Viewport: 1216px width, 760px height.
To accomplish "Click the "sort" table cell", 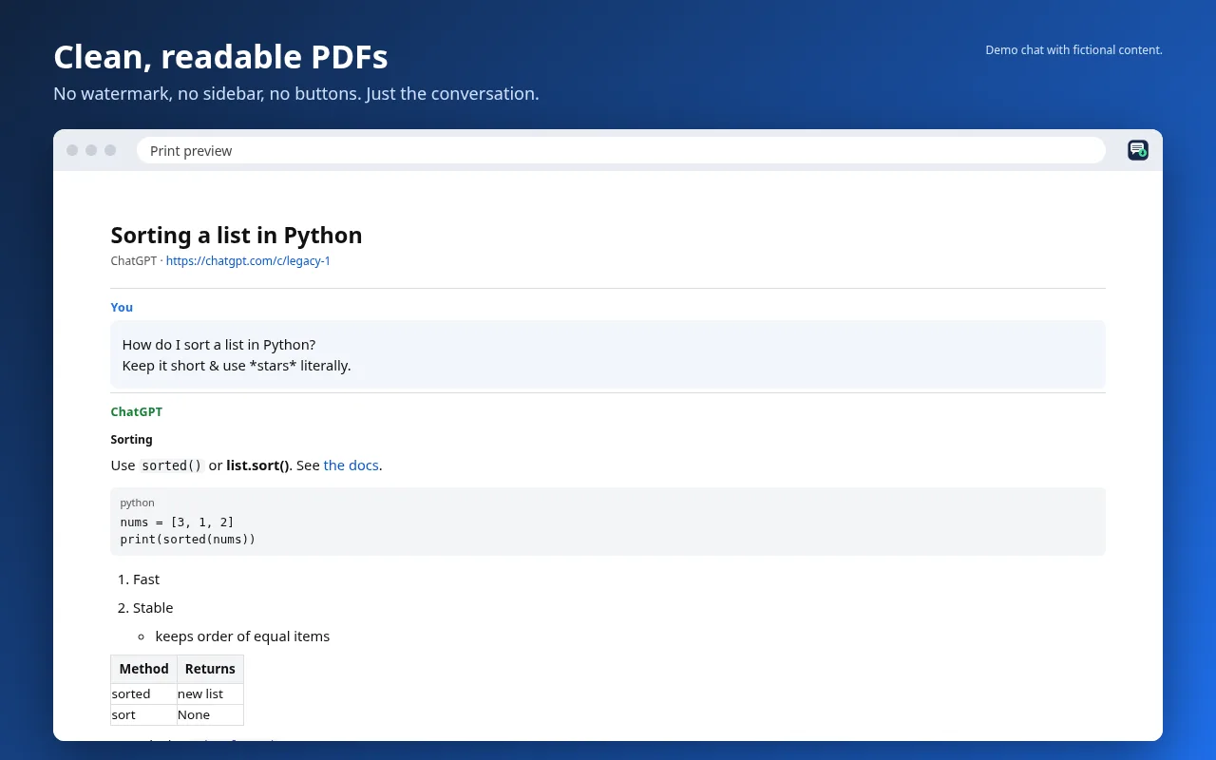I will tap(144, 714).
